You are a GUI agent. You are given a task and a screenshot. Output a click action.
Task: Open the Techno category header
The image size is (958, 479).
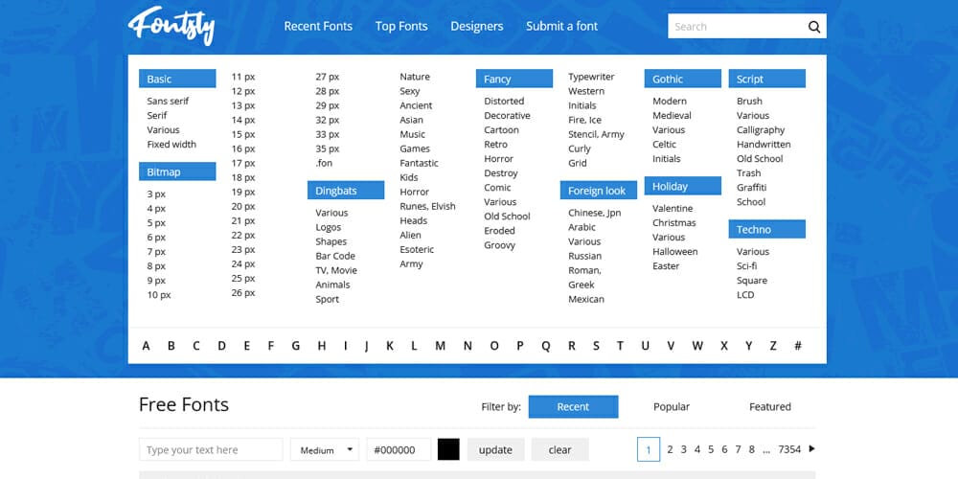pos(766,229)
